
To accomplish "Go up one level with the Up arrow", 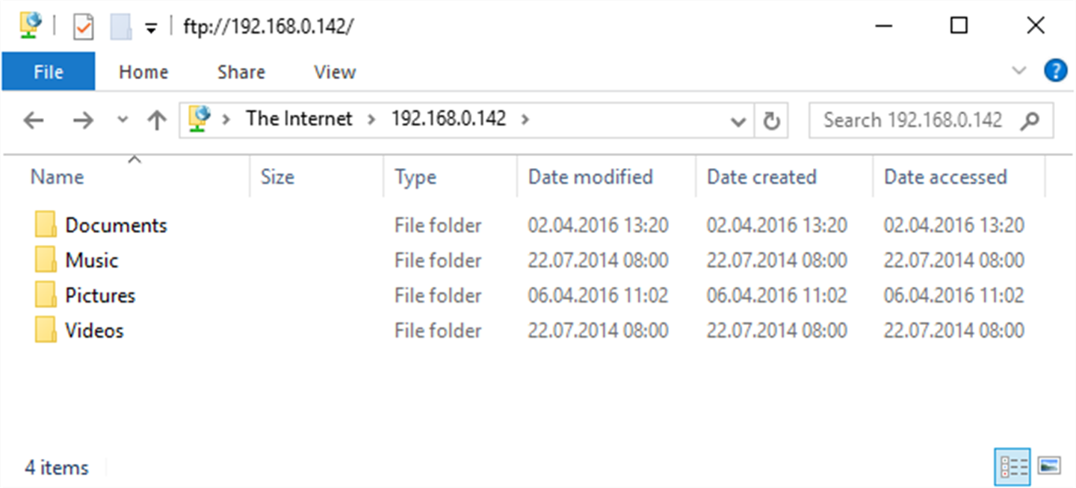I will [156, 120].
